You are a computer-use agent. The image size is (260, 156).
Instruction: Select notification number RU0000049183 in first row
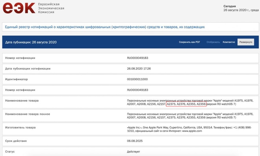click(137, 58)
